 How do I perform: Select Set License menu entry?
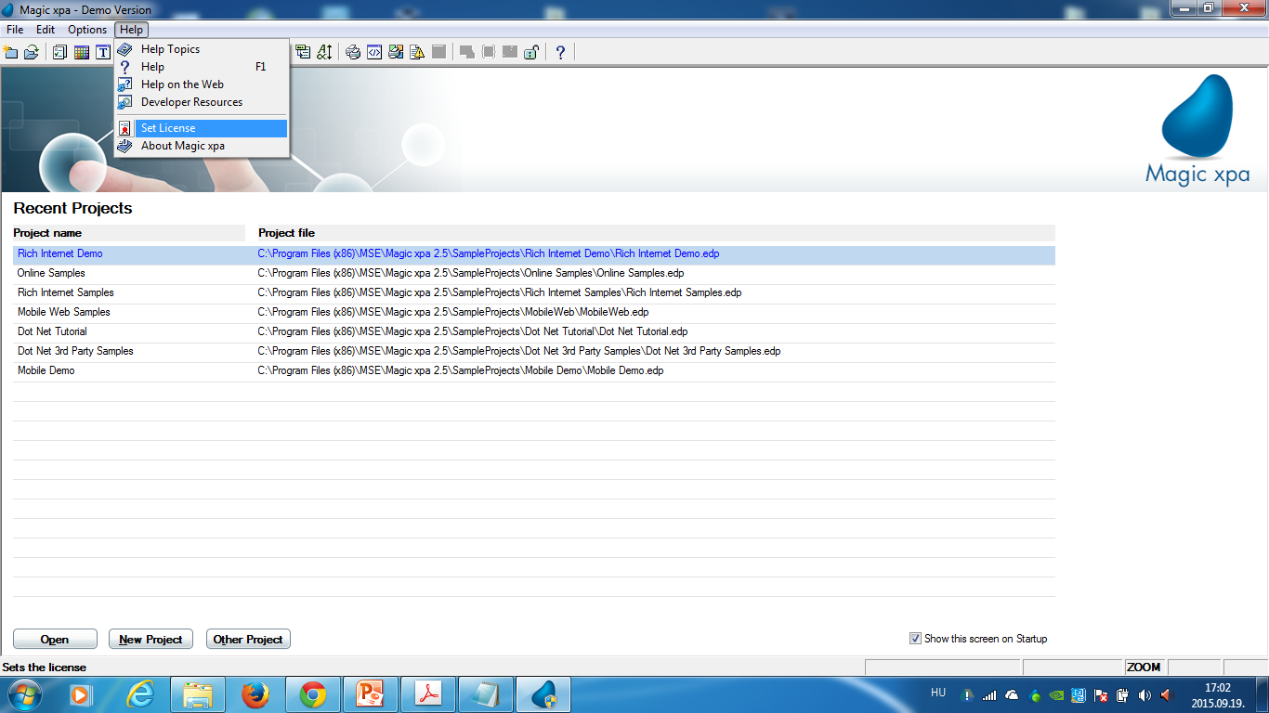(x=202, y=128)
